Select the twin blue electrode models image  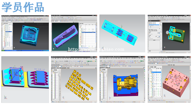(x=25, y=79)
